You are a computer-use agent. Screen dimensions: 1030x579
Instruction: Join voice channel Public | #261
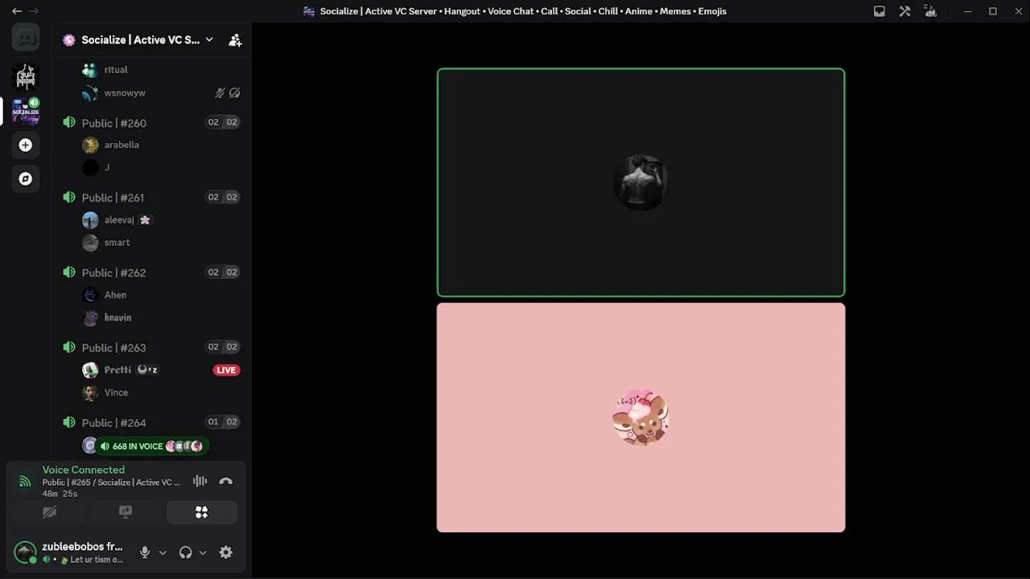pyautogui.click(x=113, y=198)
